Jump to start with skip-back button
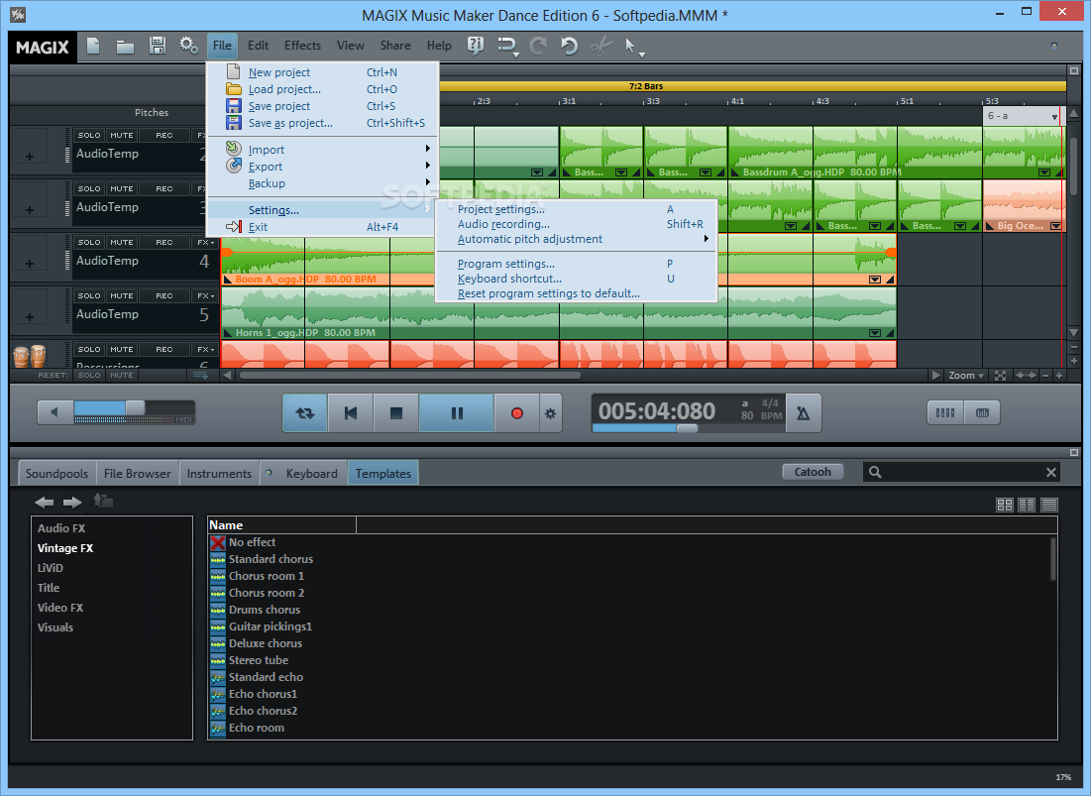Image resolution: width=1091 pixels, height=796 pixels. [x=351, y=413]
